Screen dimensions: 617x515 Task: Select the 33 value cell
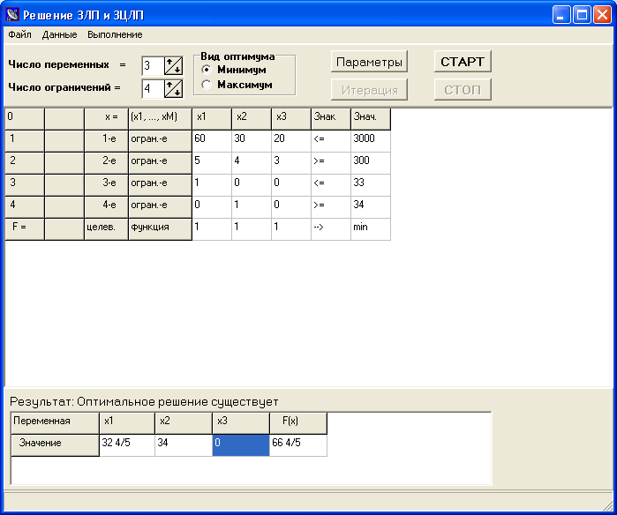pos(371,185)
